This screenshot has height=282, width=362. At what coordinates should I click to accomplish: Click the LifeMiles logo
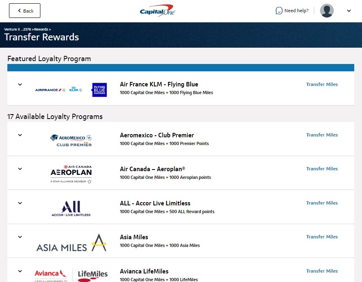click(x=93, y=276)
